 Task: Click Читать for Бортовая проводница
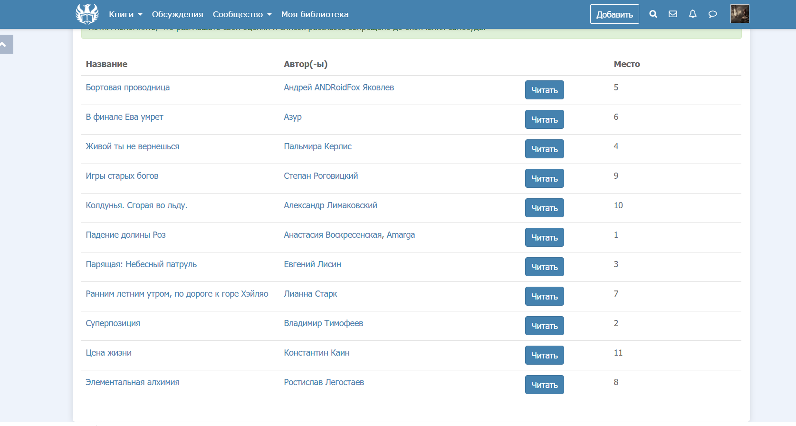click(544, 90)
